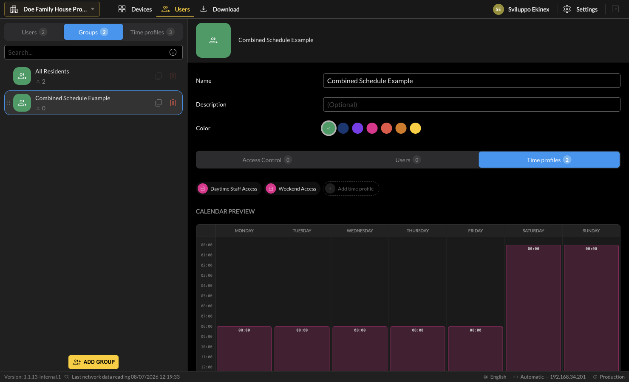Open the Users section in top bar

[x=175, y=9]
